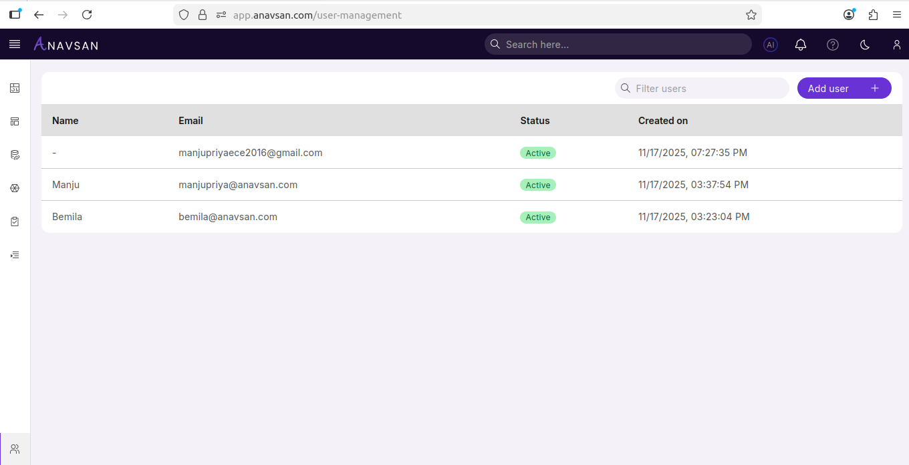Open the dashboard chart icon in sidebar
The height and width of the screenshot is (465, 909).
pos(15,88)
